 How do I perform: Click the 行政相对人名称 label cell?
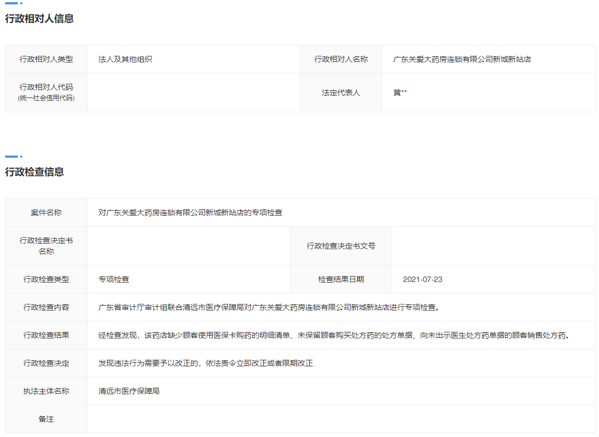click(341, 59)
